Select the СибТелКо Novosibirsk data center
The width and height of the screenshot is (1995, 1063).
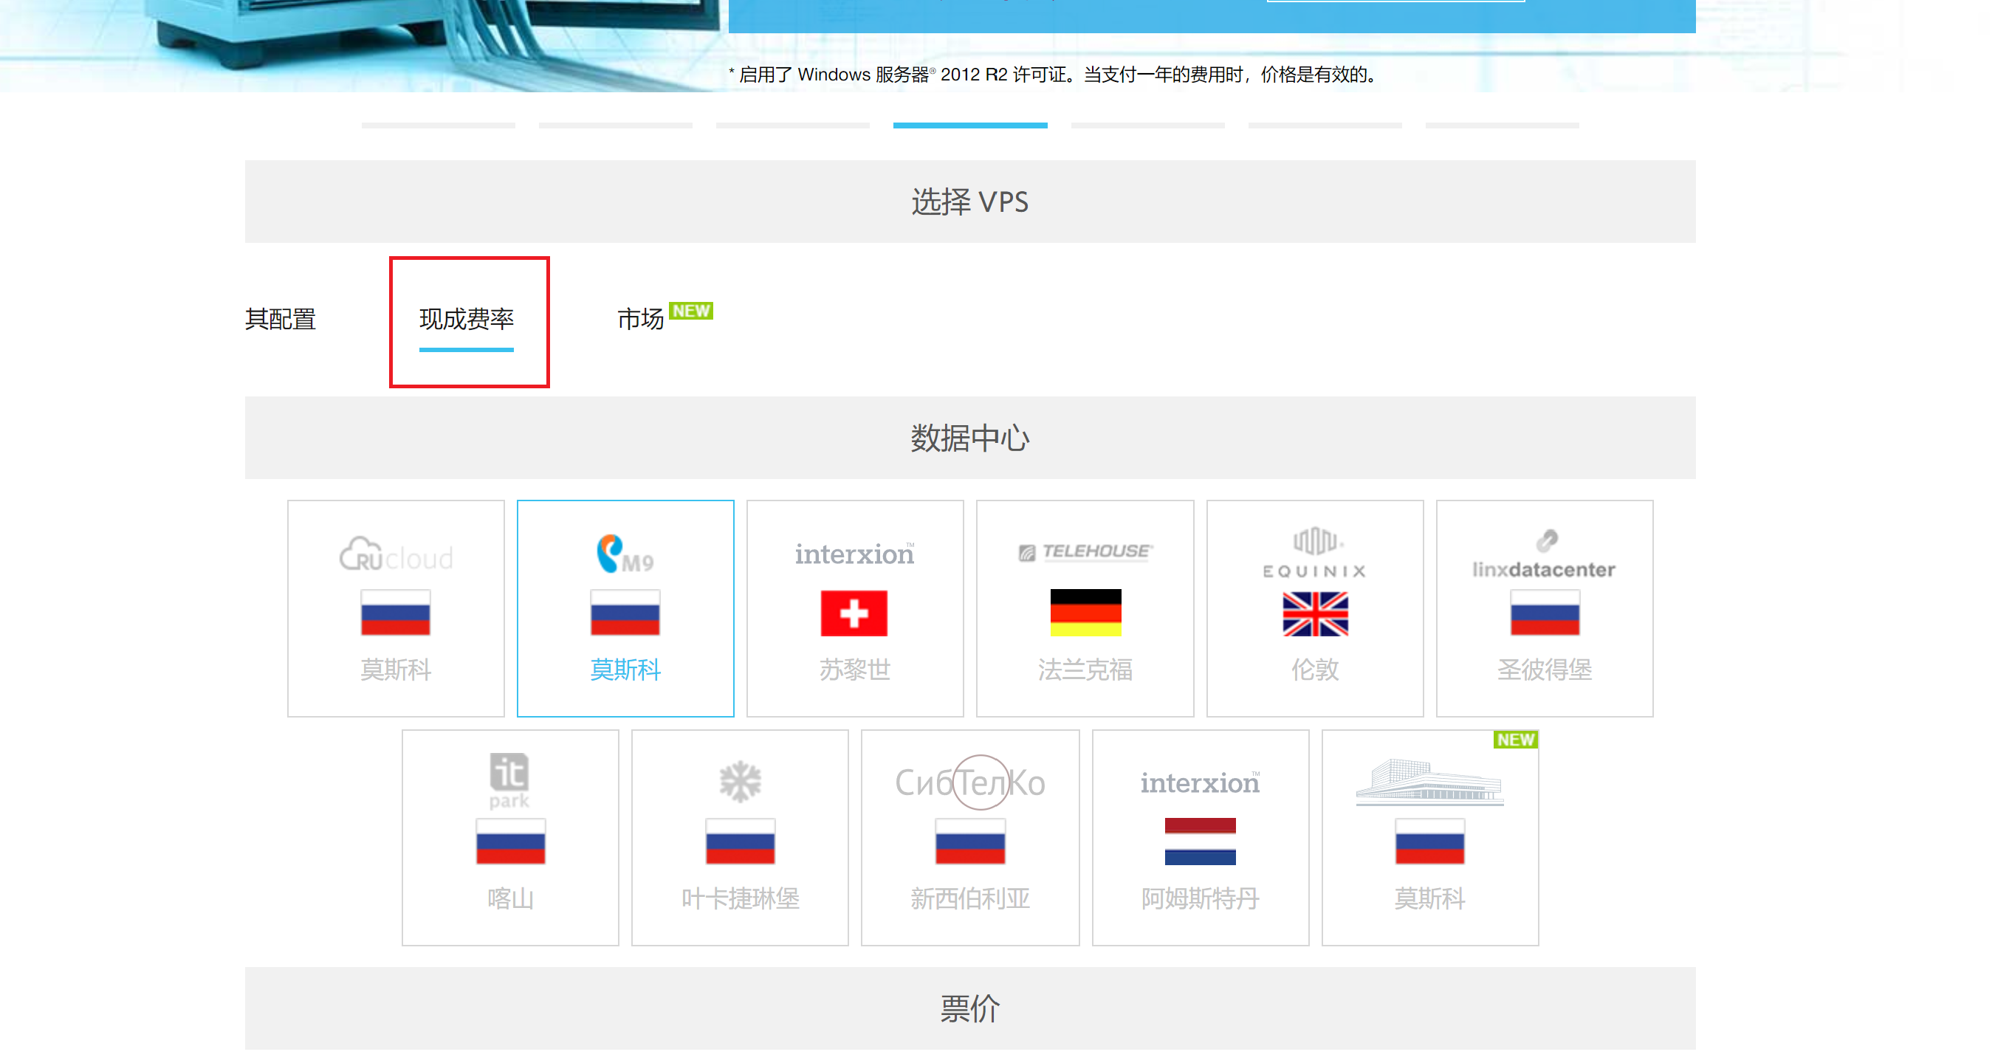[969, 837]
